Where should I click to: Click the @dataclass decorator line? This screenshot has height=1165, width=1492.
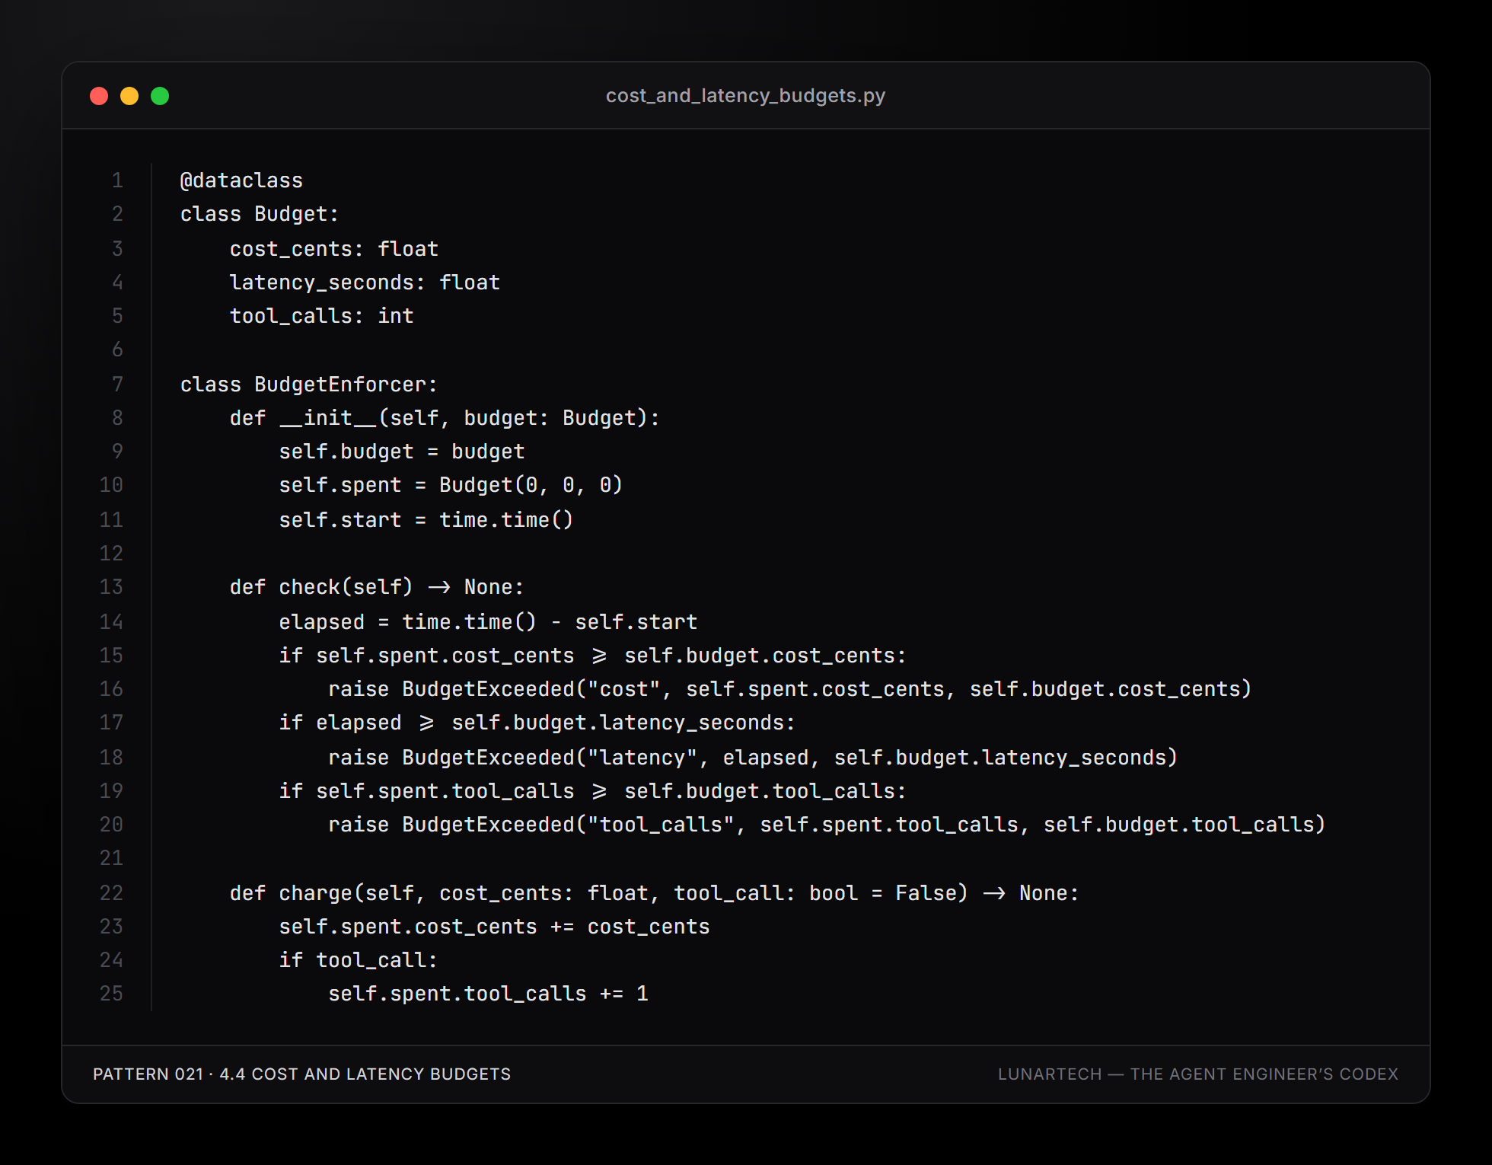(x=241, y=180)
